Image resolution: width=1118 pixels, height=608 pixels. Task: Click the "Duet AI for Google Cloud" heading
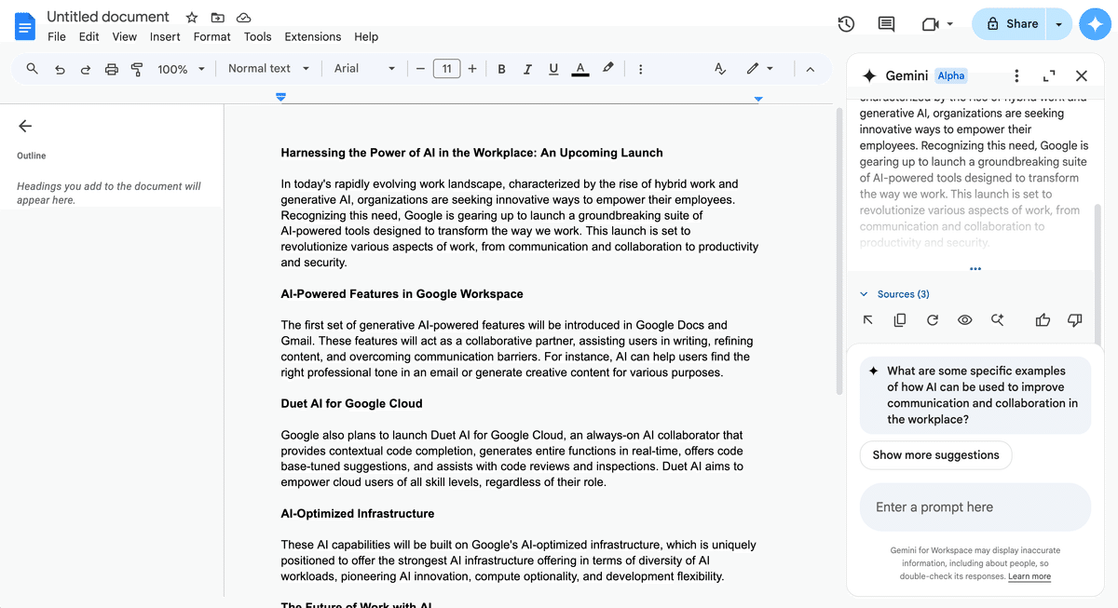(x=351, y=404)
